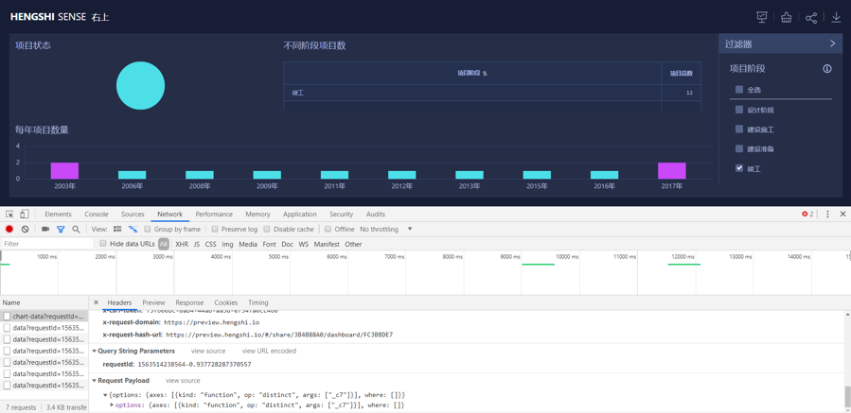Viewport: 851px width, 413px height.
Task: Enable the Offline checkbox
Action: pyautogui.click(x=328, y=230)
